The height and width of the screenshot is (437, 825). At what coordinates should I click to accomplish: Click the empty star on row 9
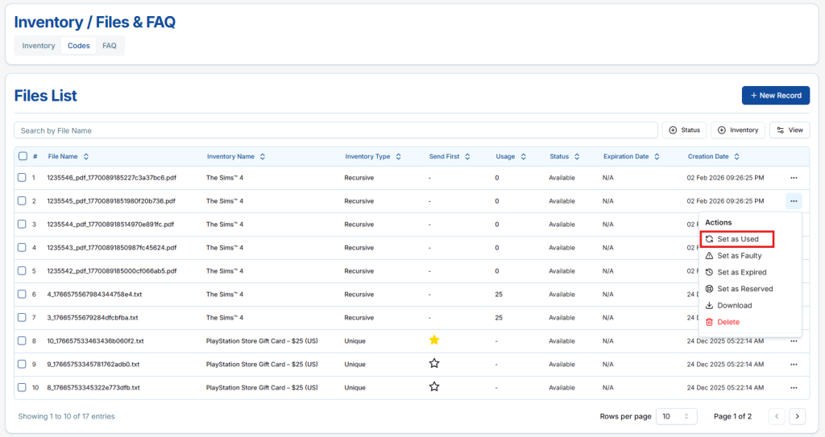(434, 364)
